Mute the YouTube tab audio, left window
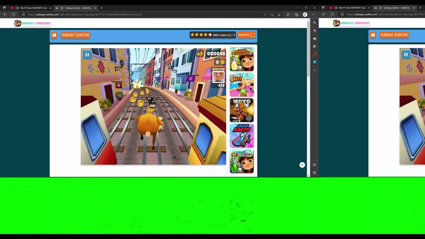 pyautogui.click(x=17, y=8)
